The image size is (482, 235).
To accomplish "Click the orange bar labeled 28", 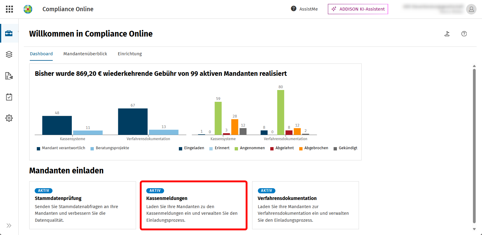I will (x=235, y=127).
